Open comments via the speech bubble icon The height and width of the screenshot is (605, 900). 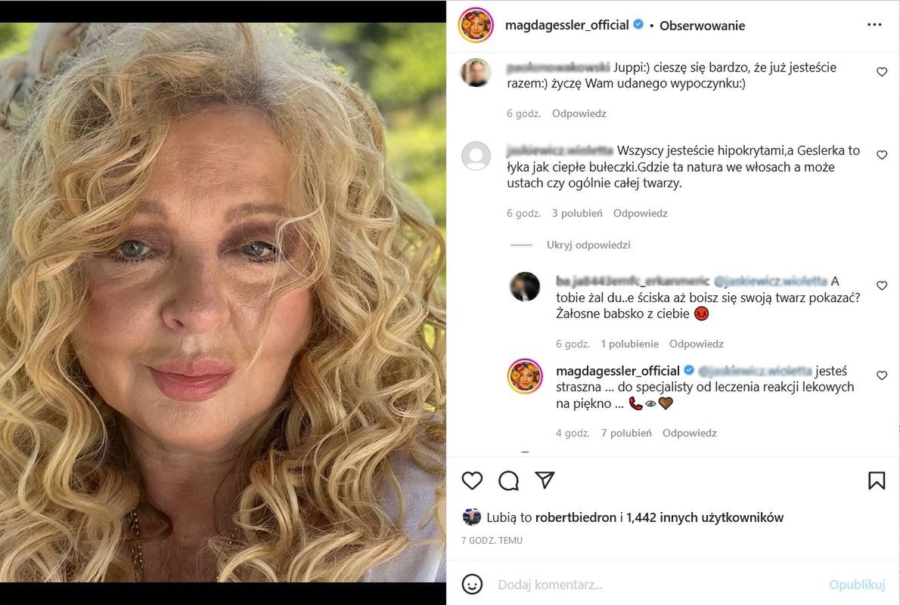[x=508, y=480]
